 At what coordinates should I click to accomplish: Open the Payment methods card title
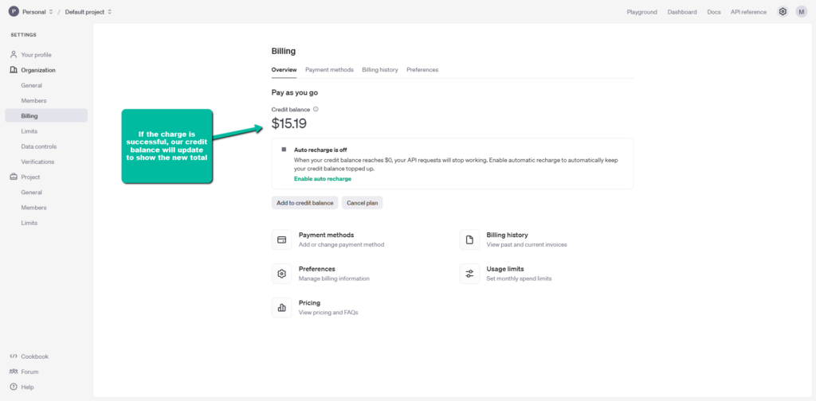click(326, 235)
